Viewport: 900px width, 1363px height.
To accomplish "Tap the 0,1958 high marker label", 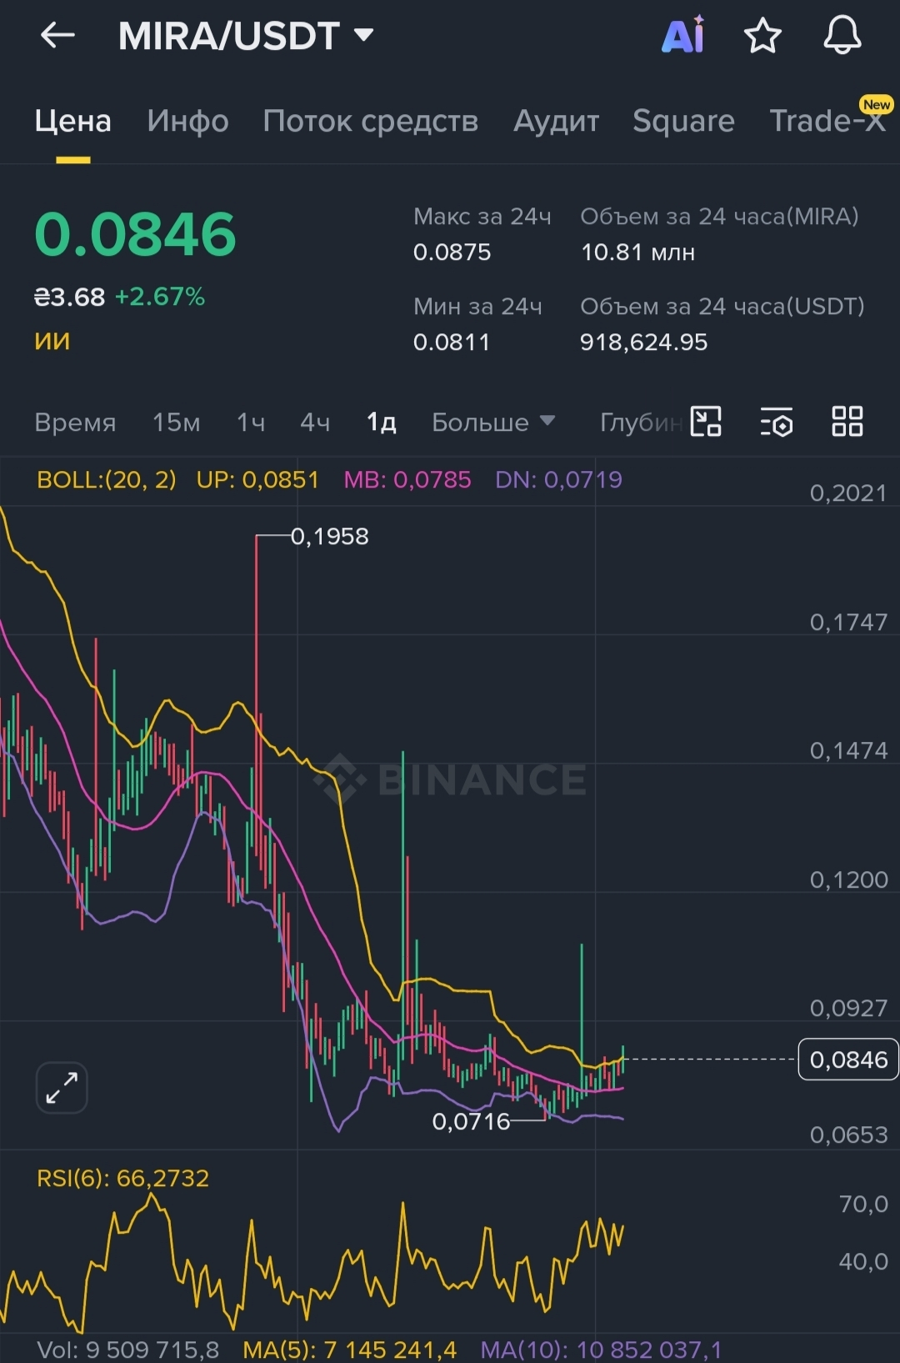I will pyautogui.click(x=330, y=537).
